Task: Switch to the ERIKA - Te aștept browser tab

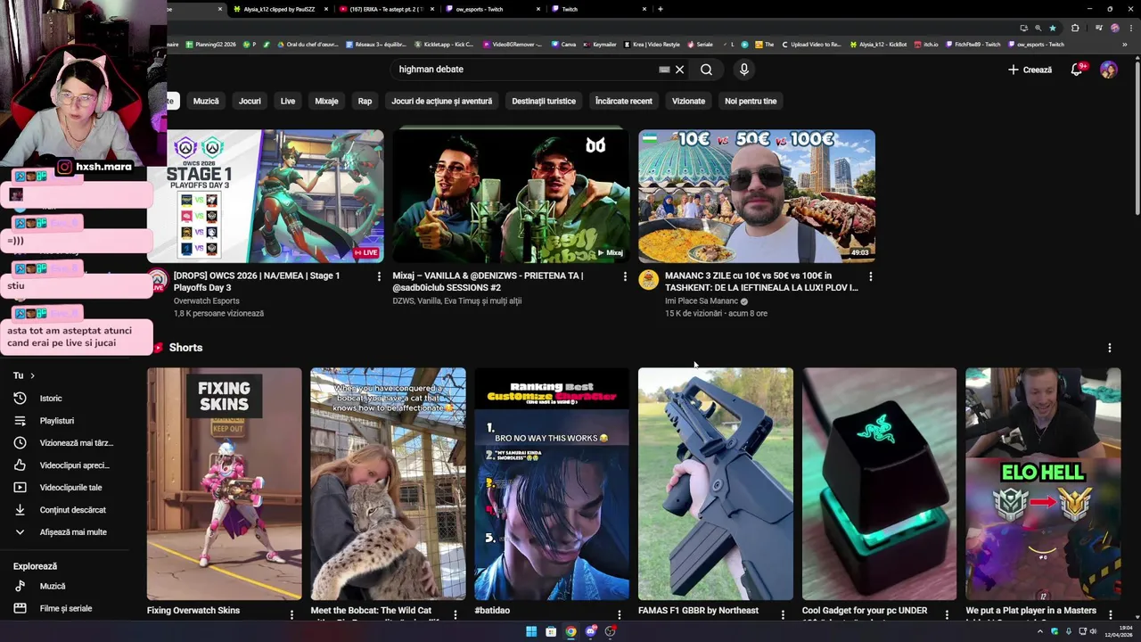Action: point(386,9)
